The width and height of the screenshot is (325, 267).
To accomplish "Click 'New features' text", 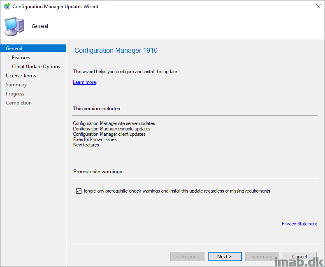I will (86, 145).
